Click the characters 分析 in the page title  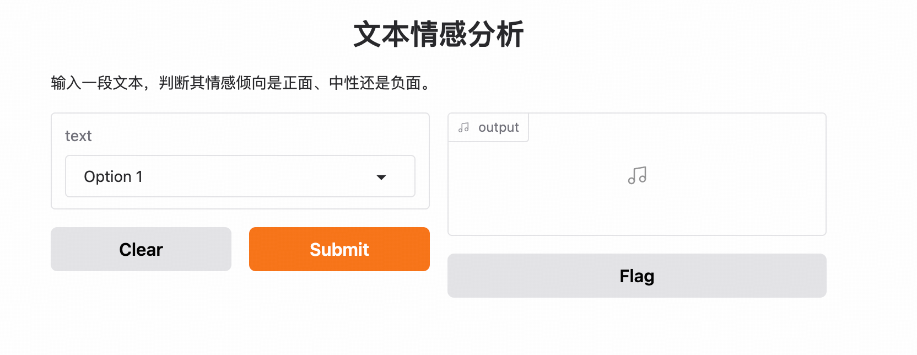[x=496, y=34]
